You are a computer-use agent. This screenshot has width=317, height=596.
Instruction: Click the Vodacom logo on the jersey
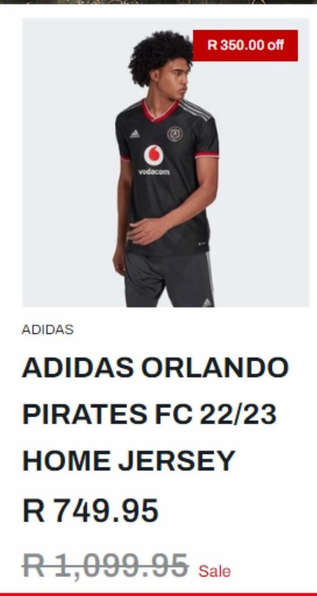point(154,160)
